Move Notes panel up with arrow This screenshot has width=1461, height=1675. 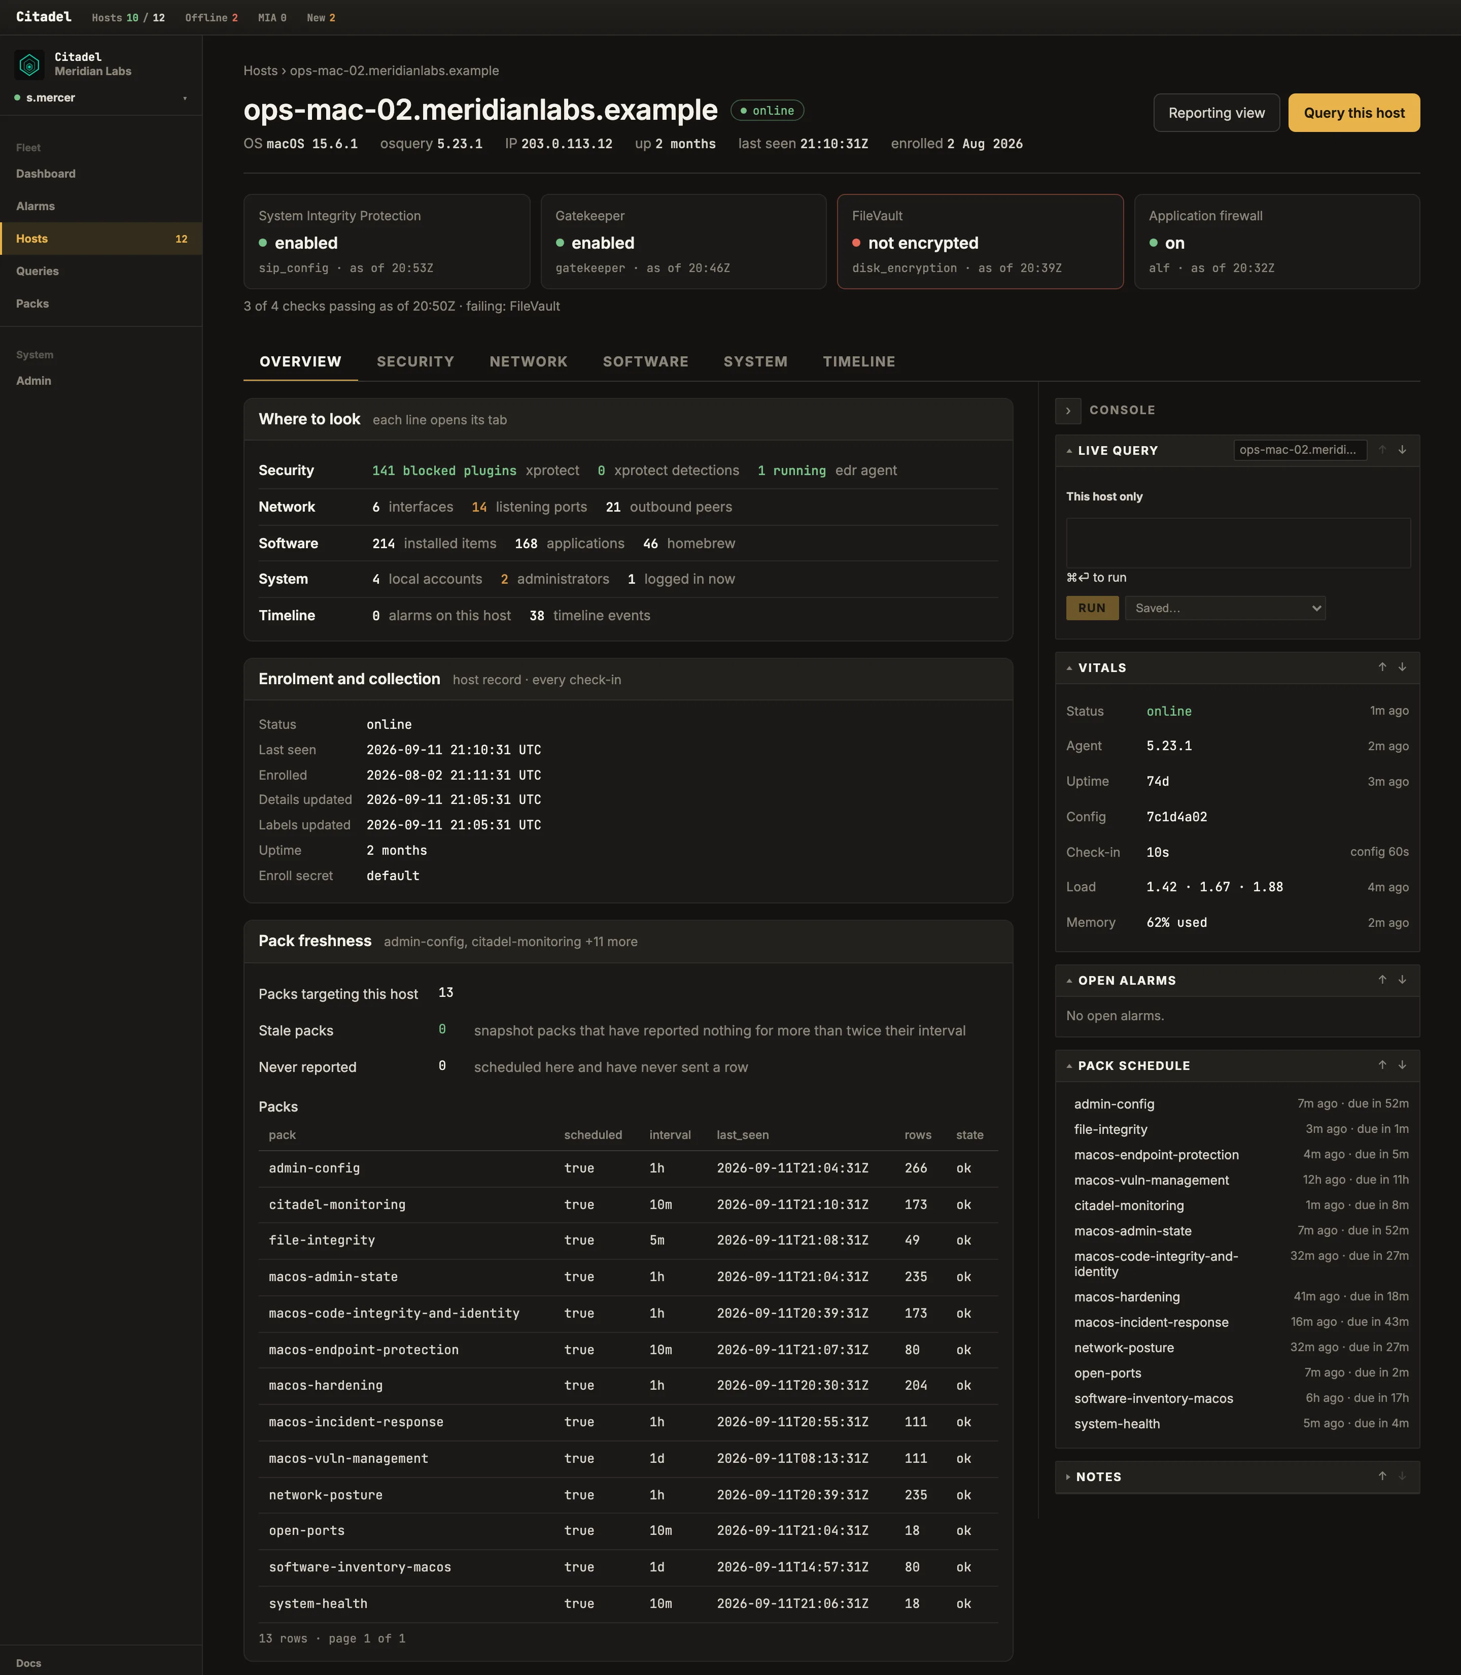(x=1383, y=1476)
